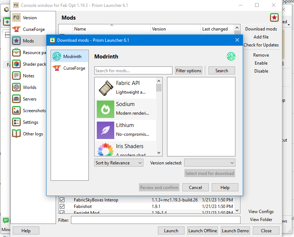Select the Modrinth source icon

[57, 56]
